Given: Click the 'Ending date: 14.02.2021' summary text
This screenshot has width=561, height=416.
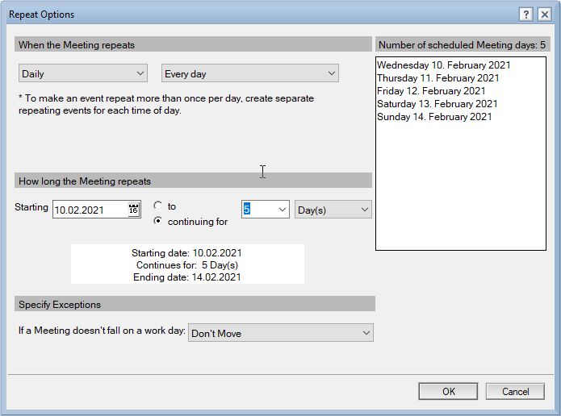Looking at the screenshot, I should (x=187, y=277).
